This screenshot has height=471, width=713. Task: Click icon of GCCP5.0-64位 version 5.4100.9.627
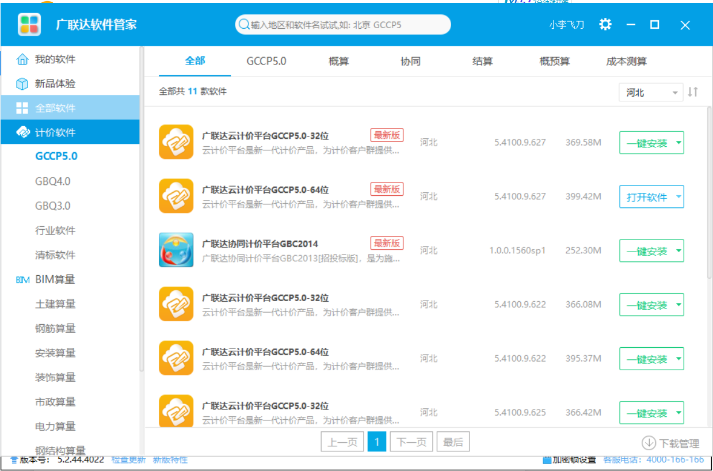pos(176,196)
